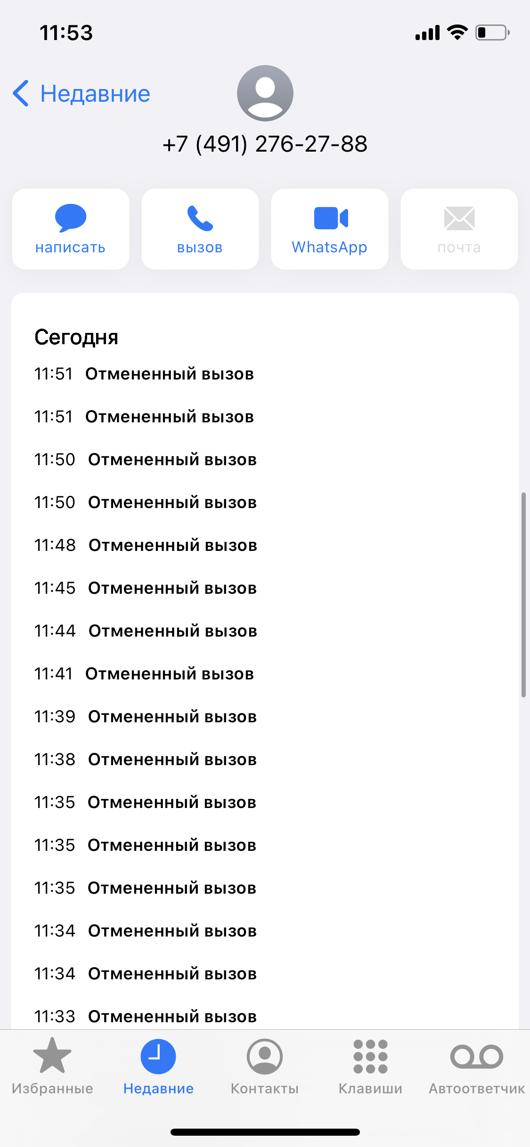Image resolution: width=530 pixels, height=1147 pixels.
Task: Tap the blue back chevron
Action: coord(21,93)
